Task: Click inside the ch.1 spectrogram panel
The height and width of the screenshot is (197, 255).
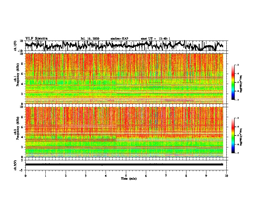Action: tap(124, 79)
